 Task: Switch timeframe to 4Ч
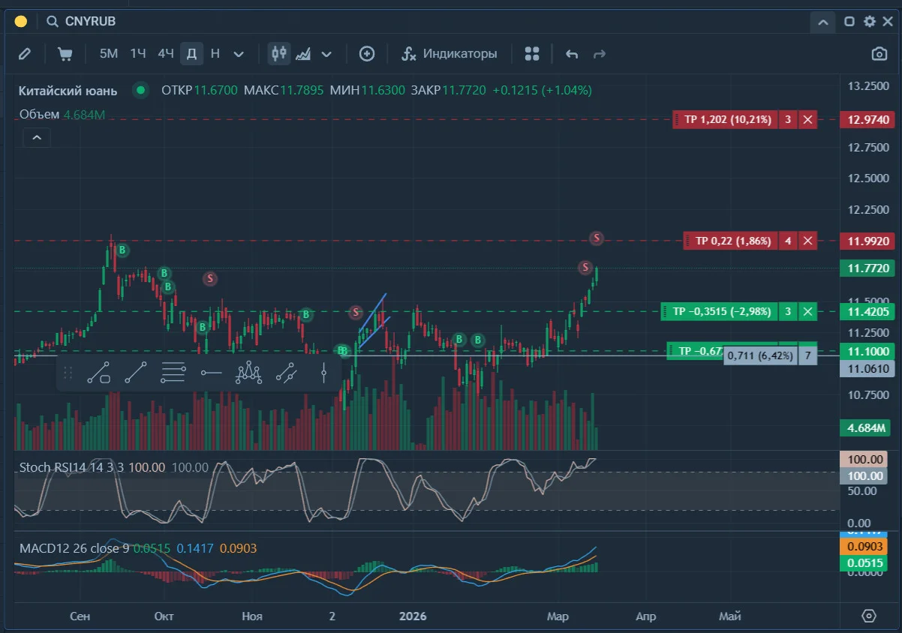[166, 53]
